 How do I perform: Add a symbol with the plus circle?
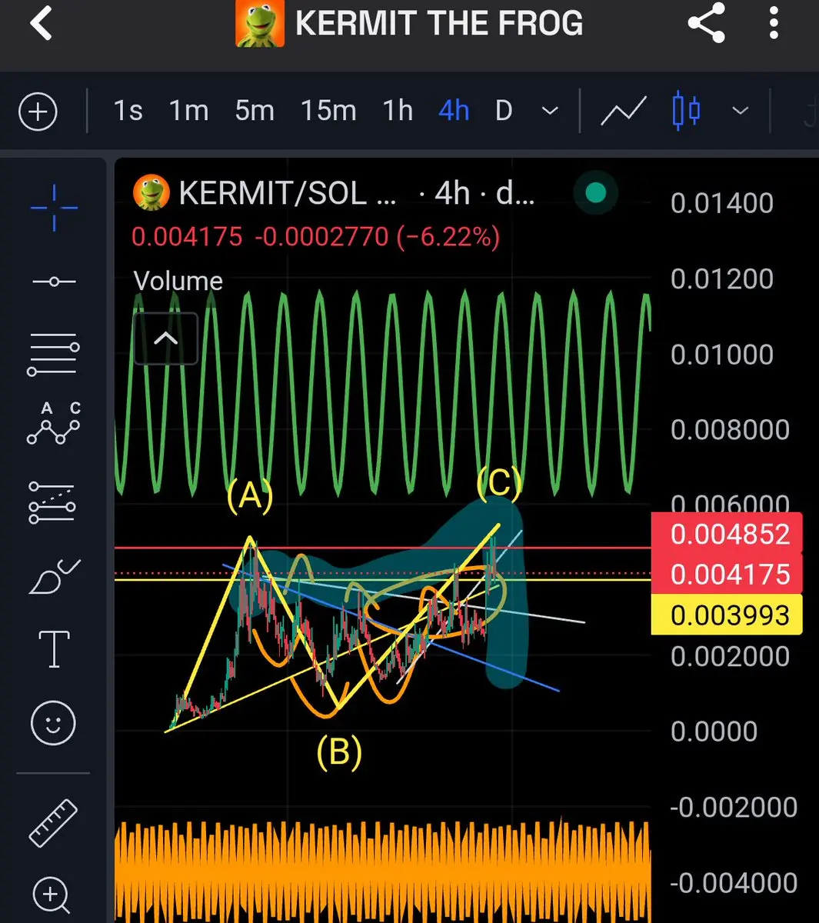(38, 112)
